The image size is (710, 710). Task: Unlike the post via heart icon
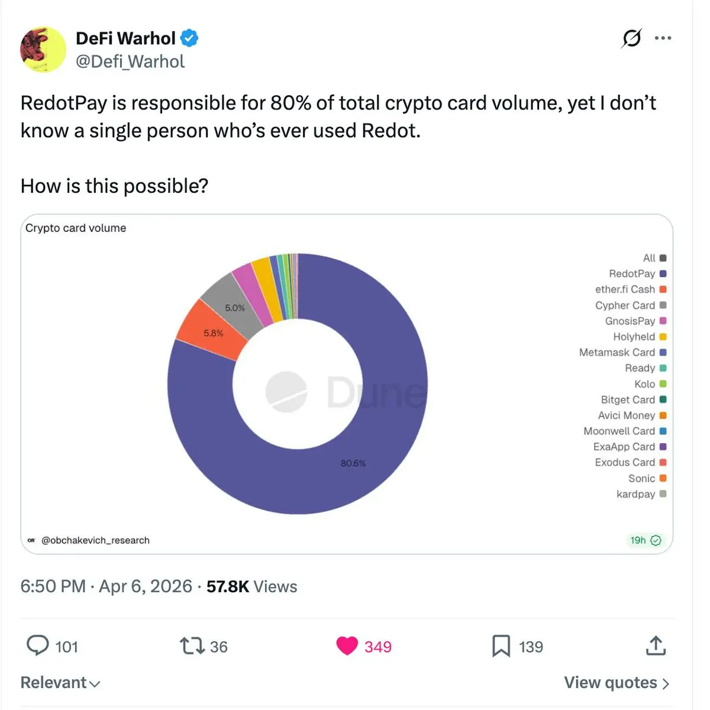pos(347,646)
